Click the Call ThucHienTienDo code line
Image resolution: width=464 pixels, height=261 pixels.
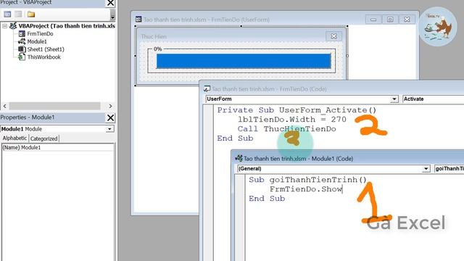pos(287,129)
